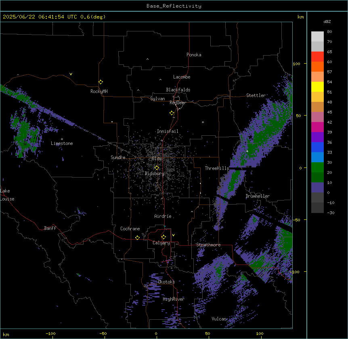Click the orange 57-60 dBZ legend swatch

pyautogui.click(x=317, y=66)
